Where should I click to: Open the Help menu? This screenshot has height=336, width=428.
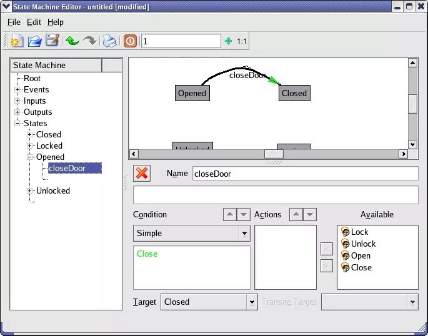56,22
